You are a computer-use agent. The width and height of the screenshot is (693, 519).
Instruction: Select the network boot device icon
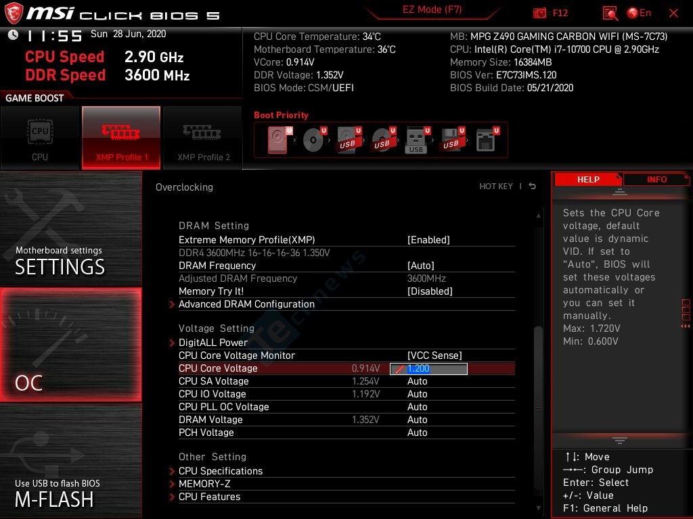tap(487, 140)
